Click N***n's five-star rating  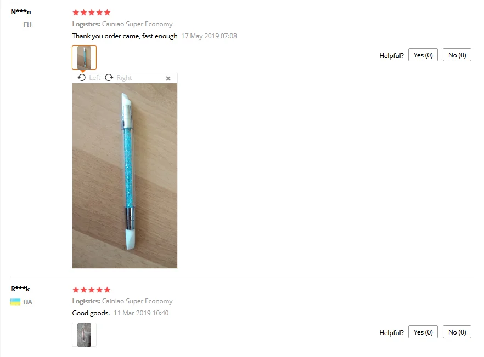tap(91, 13)
